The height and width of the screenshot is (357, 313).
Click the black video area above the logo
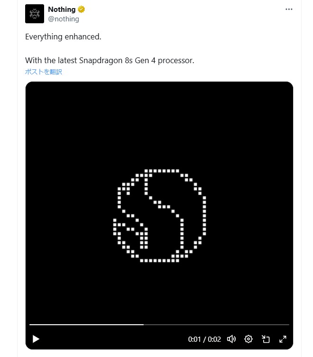(x=159, y=125)
